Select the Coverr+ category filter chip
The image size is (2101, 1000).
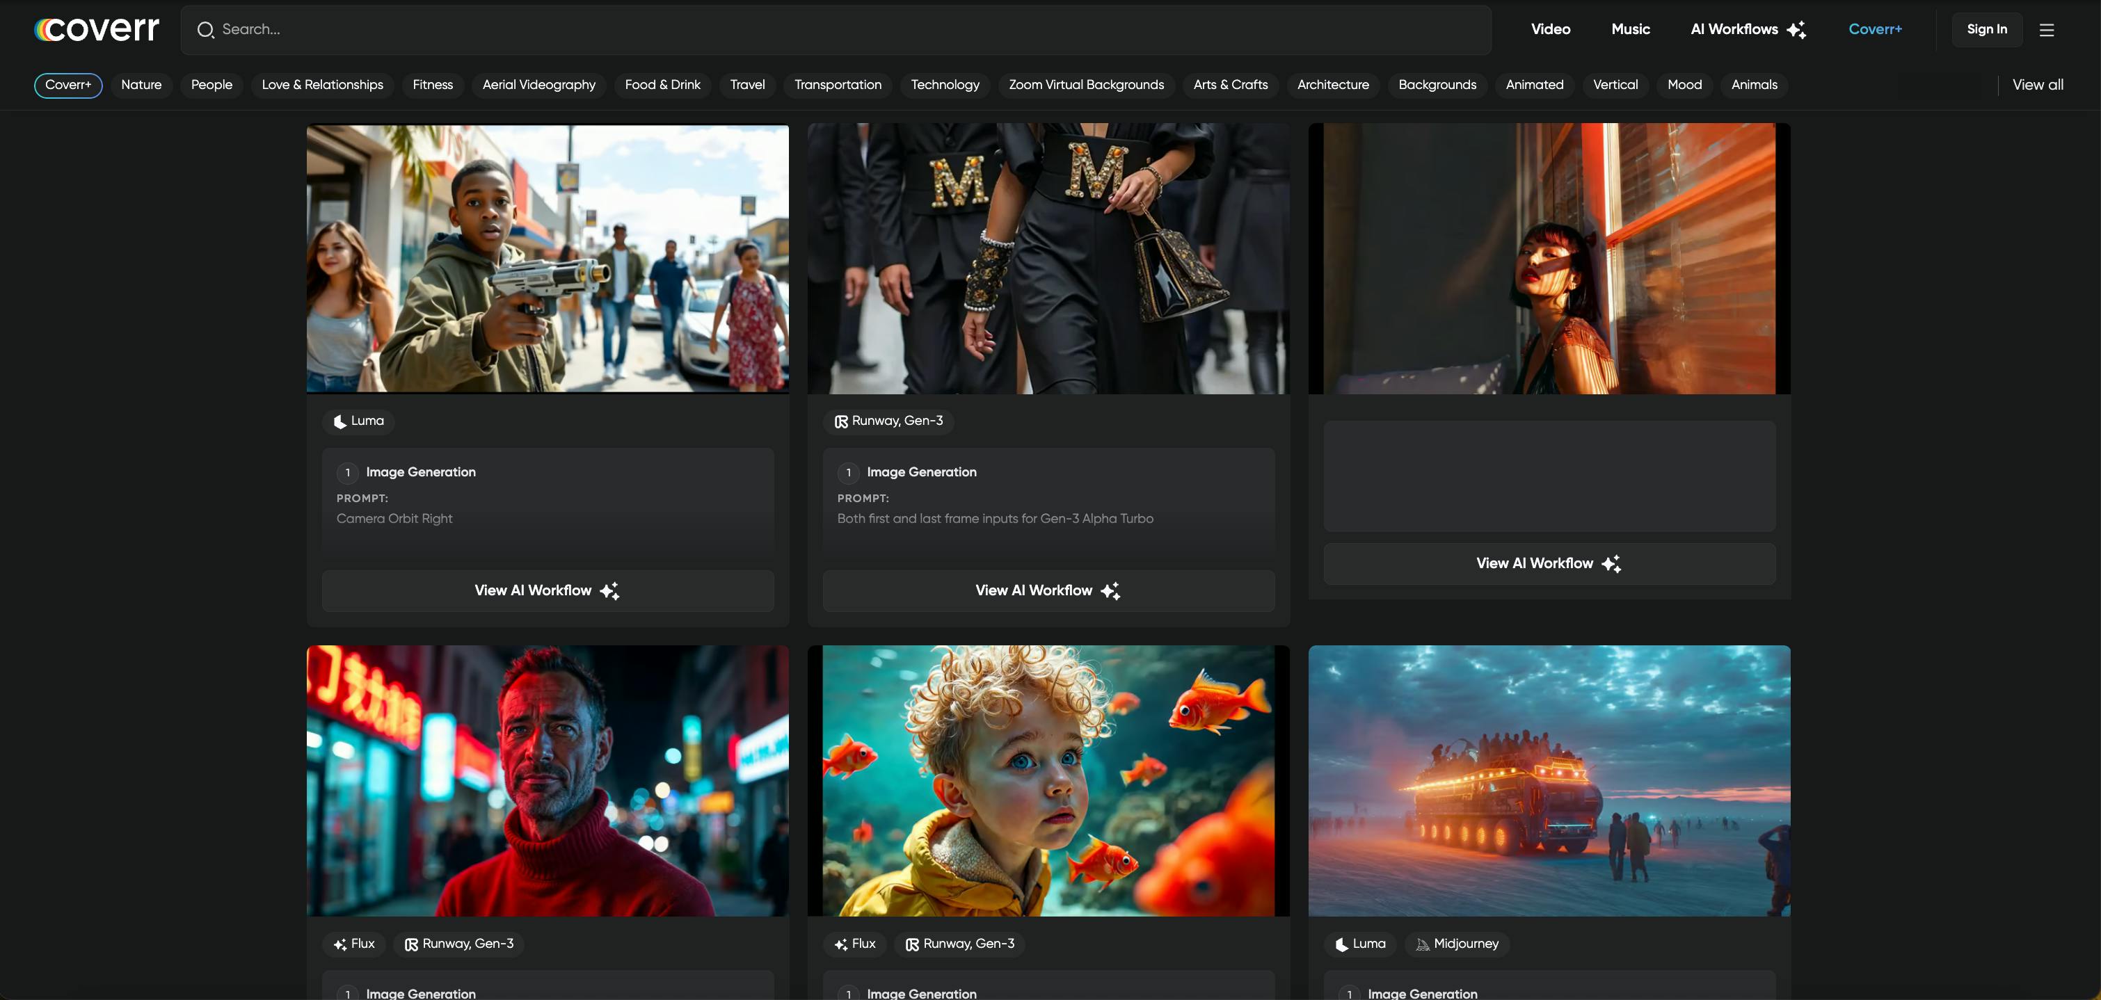(68, 85)
